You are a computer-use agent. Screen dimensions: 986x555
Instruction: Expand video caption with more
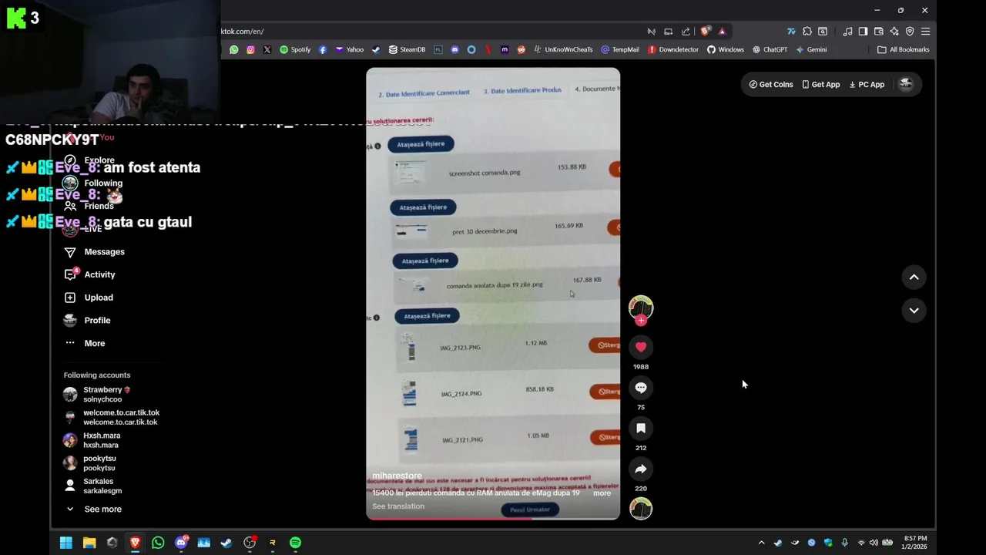(x=602, y=493)
